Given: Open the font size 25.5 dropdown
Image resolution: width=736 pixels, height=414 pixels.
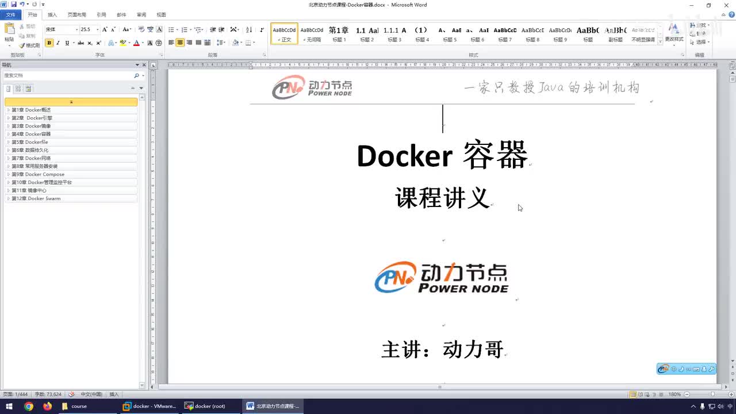Looking at the screenshot, I should point(97,29).
